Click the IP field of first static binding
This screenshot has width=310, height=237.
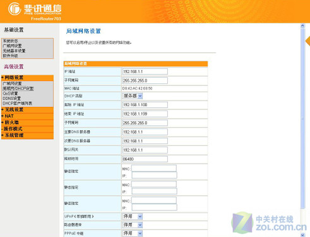pyautogui.click(x=154, y=175)
